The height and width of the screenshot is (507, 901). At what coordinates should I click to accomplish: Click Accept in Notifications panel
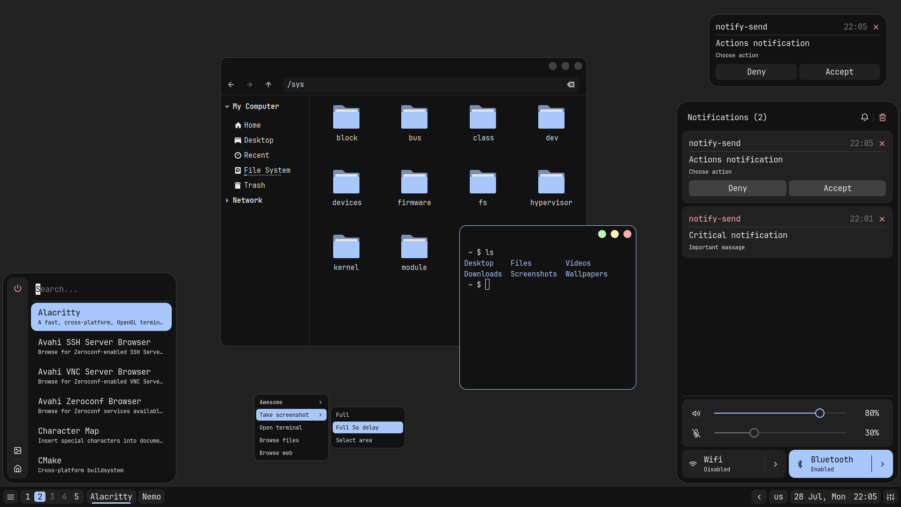[x=837, y=188]
